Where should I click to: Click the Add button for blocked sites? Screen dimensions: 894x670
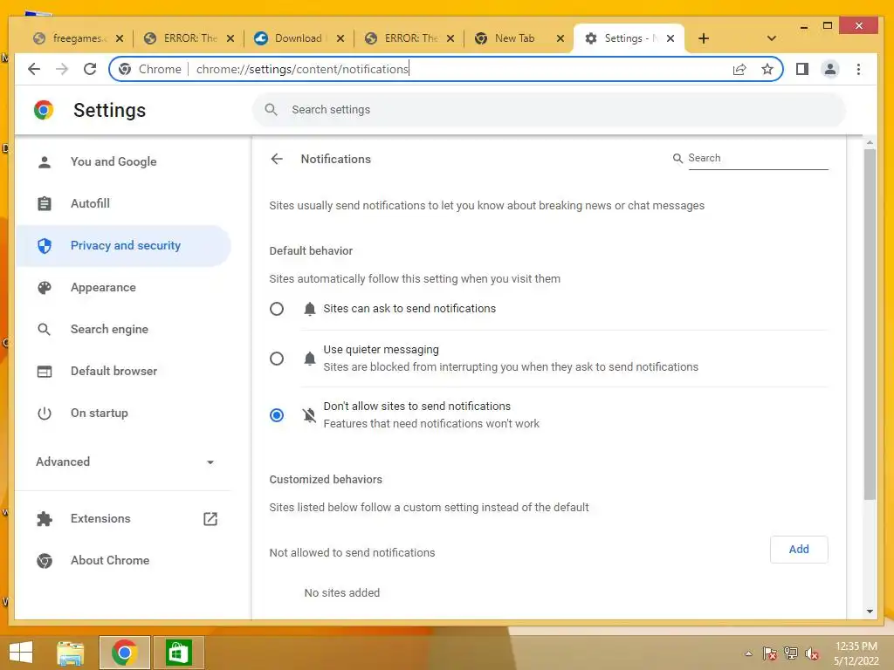[799, 550]
